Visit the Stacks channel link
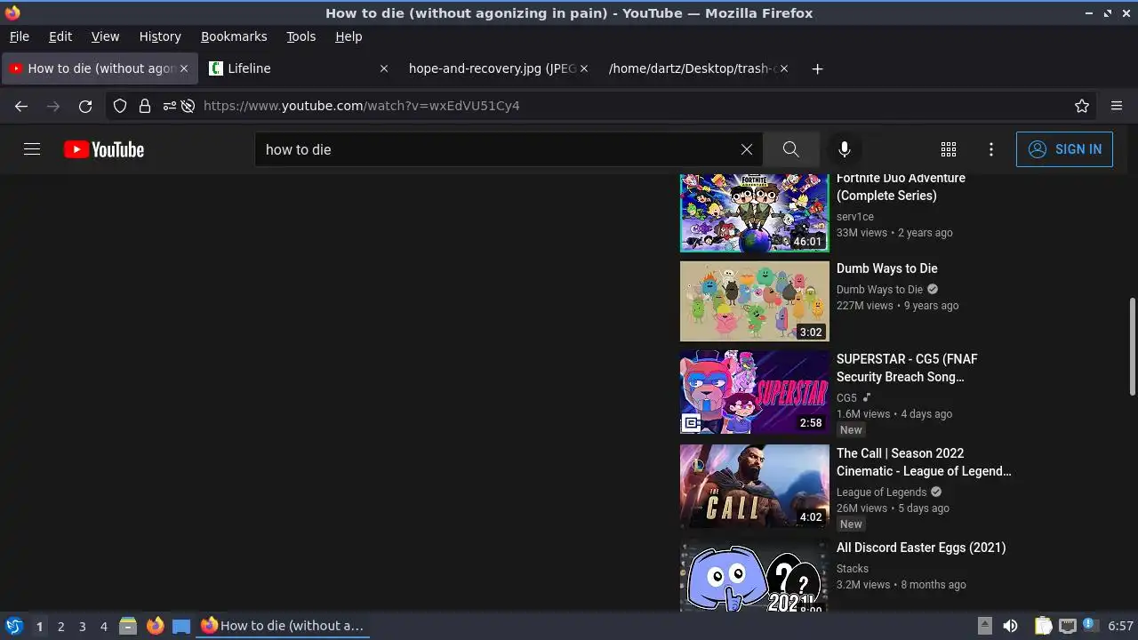1138x640 pixels. [x=853, y=569]
